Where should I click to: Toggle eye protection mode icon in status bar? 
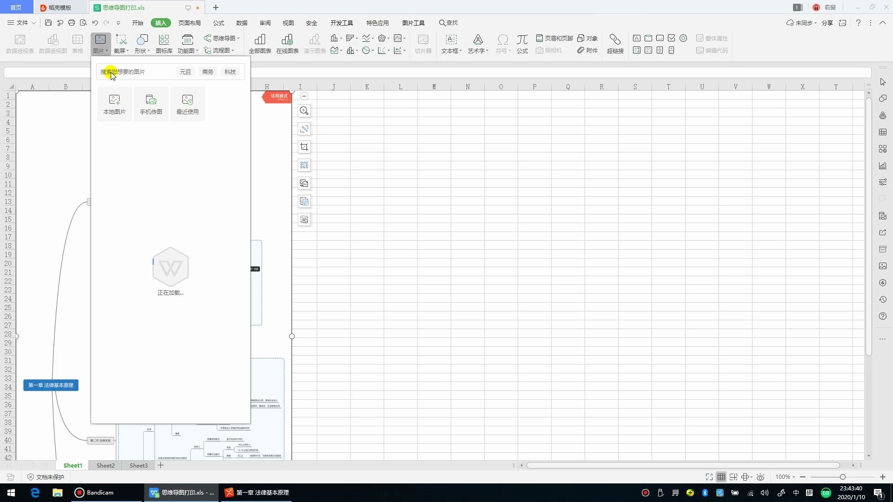[760, 477]
